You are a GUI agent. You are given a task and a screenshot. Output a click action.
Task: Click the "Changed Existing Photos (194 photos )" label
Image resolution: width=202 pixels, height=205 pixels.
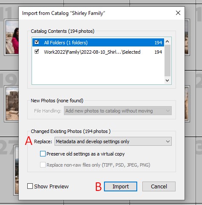click(71, 131)
